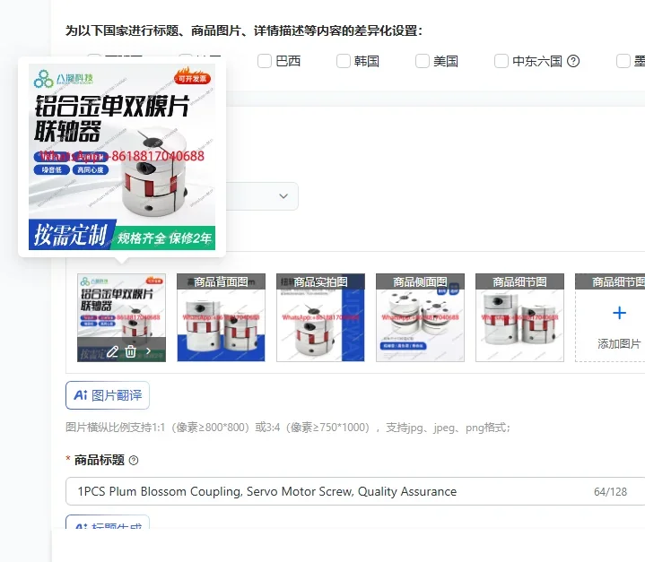Image resolution: width=645 pixels, height=562 pixels.
Task: Click the 商品标题 text input field
Action: (x=355, y=491)
